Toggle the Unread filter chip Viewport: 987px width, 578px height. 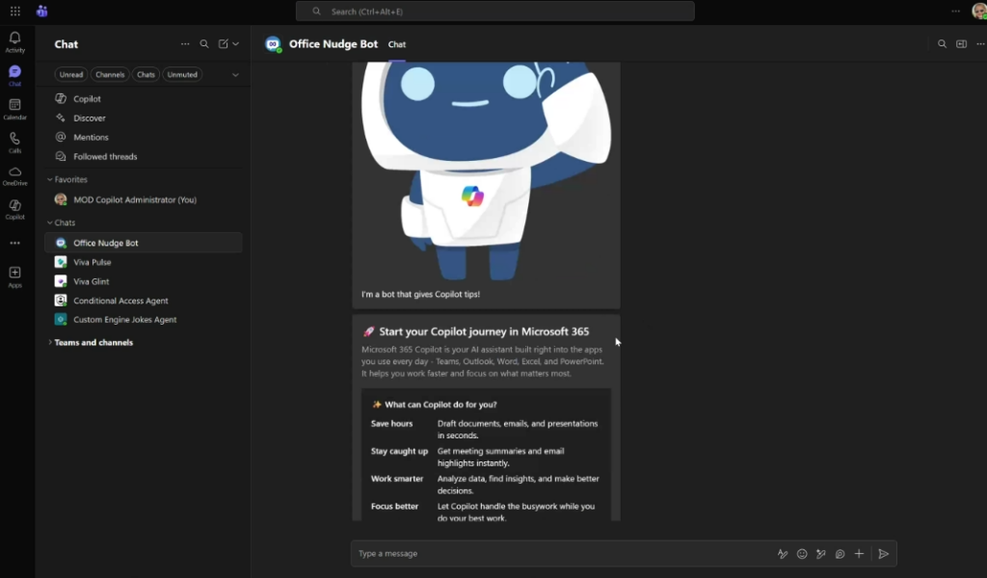click(71, 74)
